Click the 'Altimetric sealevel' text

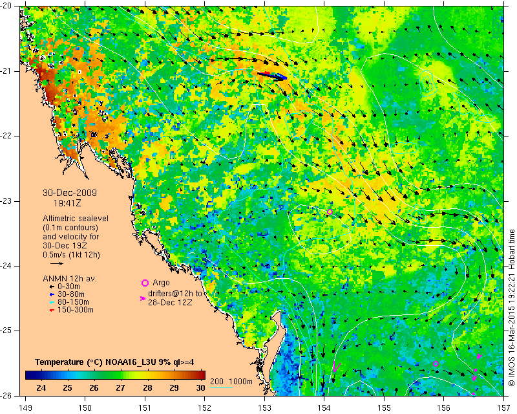pos(76,219)
